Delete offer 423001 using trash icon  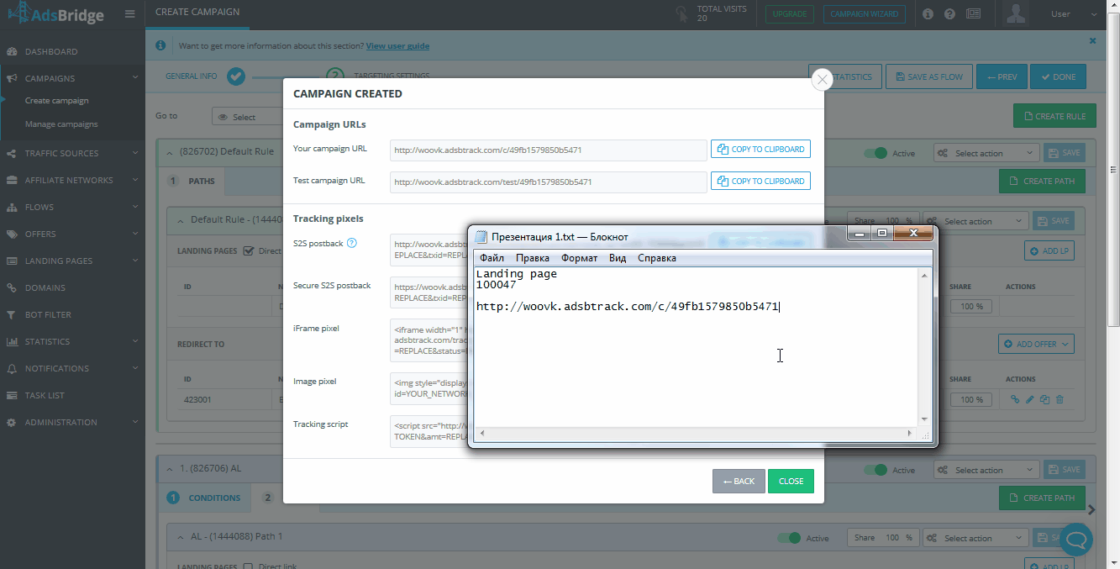[1060, 400]
